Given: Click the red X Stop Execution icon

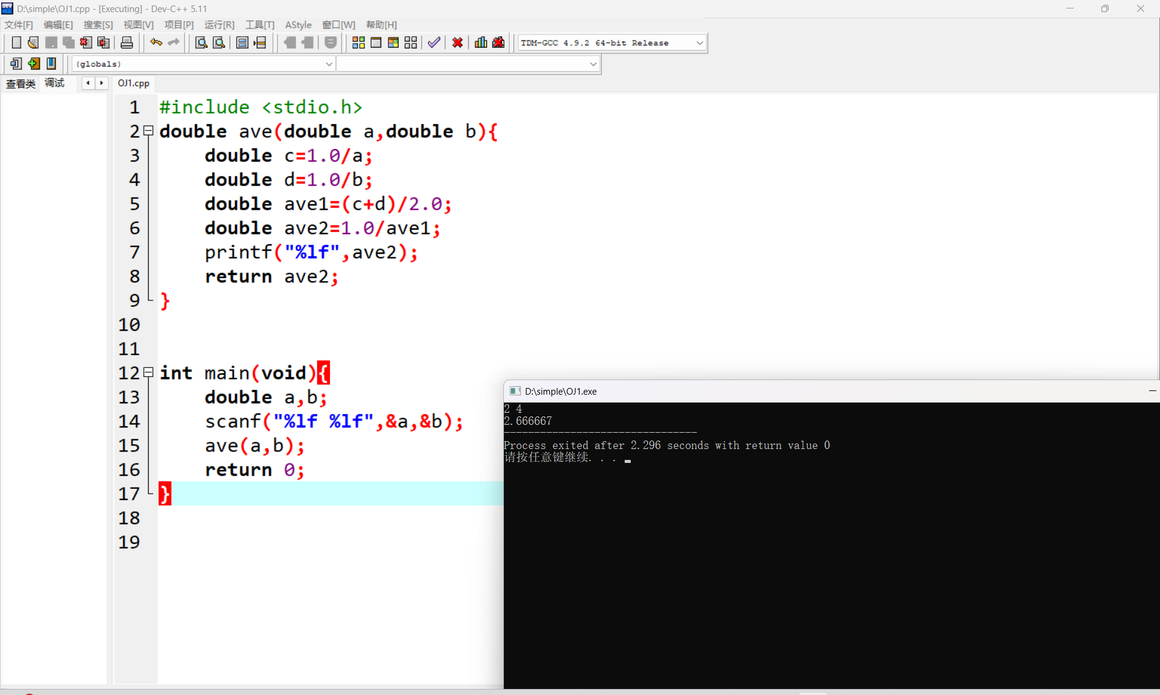Looking at the screenshot, I should pos(457,42).
